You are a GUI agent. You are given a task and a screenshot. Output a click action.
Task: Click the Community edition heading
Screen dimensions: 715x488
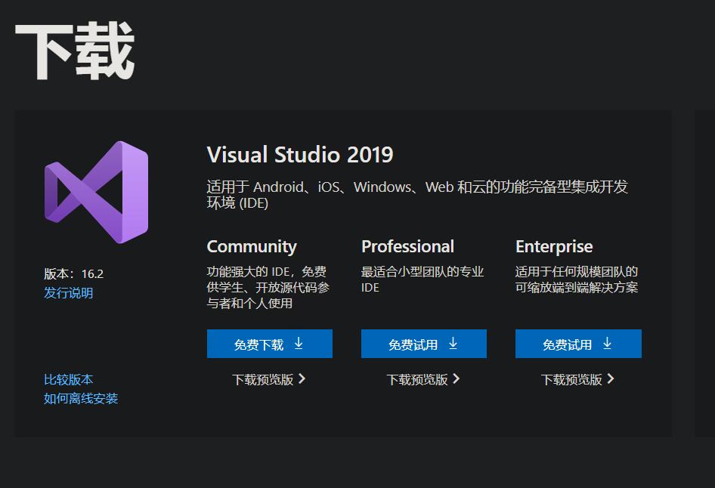[x=252, y=246]
